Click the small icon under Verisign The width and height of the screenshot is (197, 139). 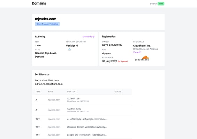click(x=69, y=50)
